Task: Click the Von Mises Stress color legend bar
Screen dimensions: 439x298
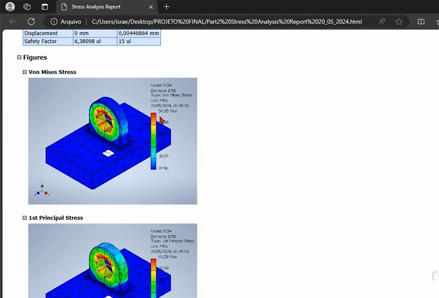Action: [153, 141]
